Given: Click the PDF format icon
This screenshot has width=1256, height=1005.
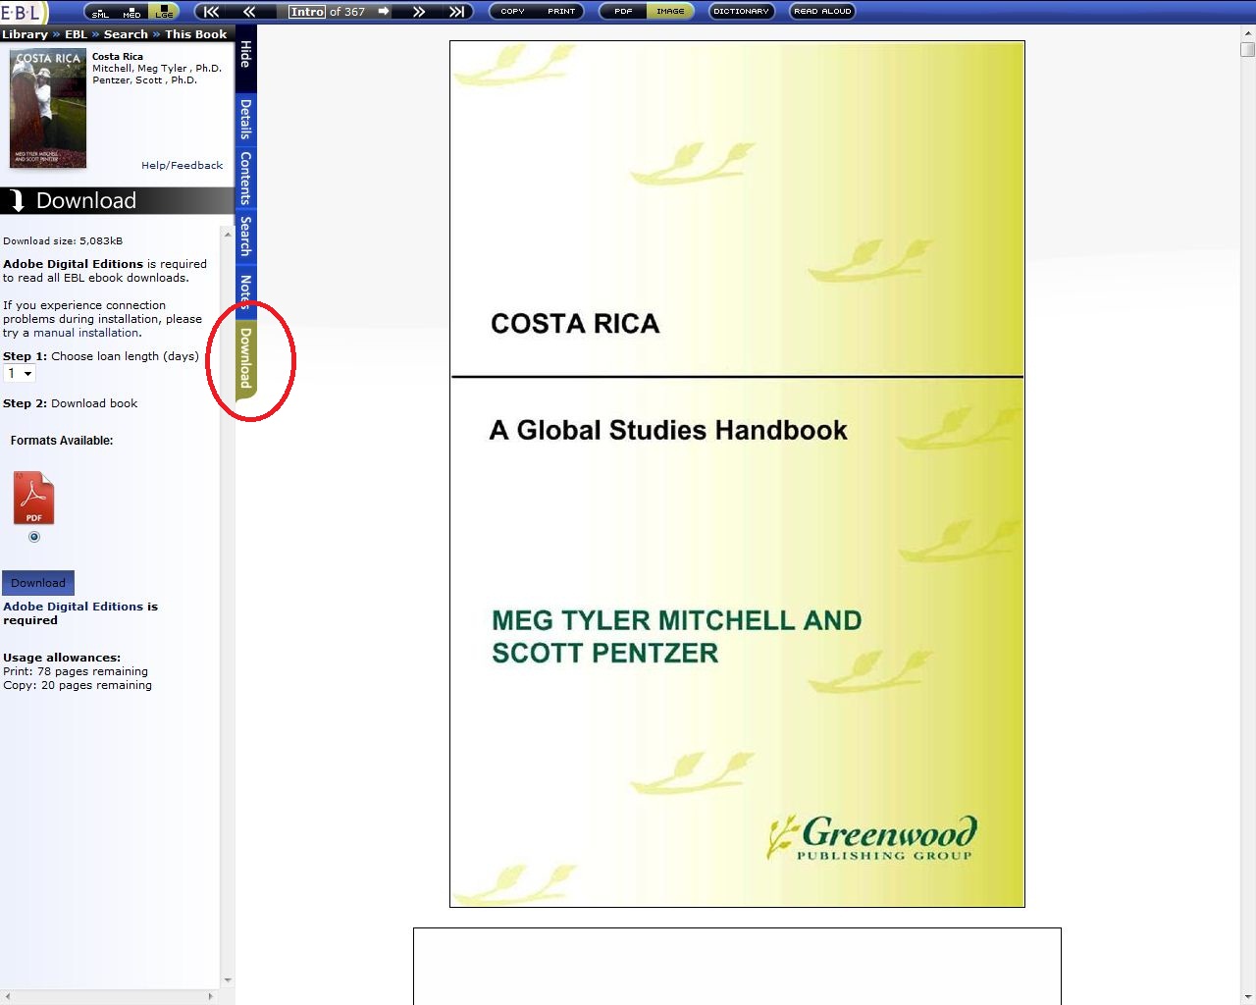Looking at the screenshot, I should pos(33,499).
